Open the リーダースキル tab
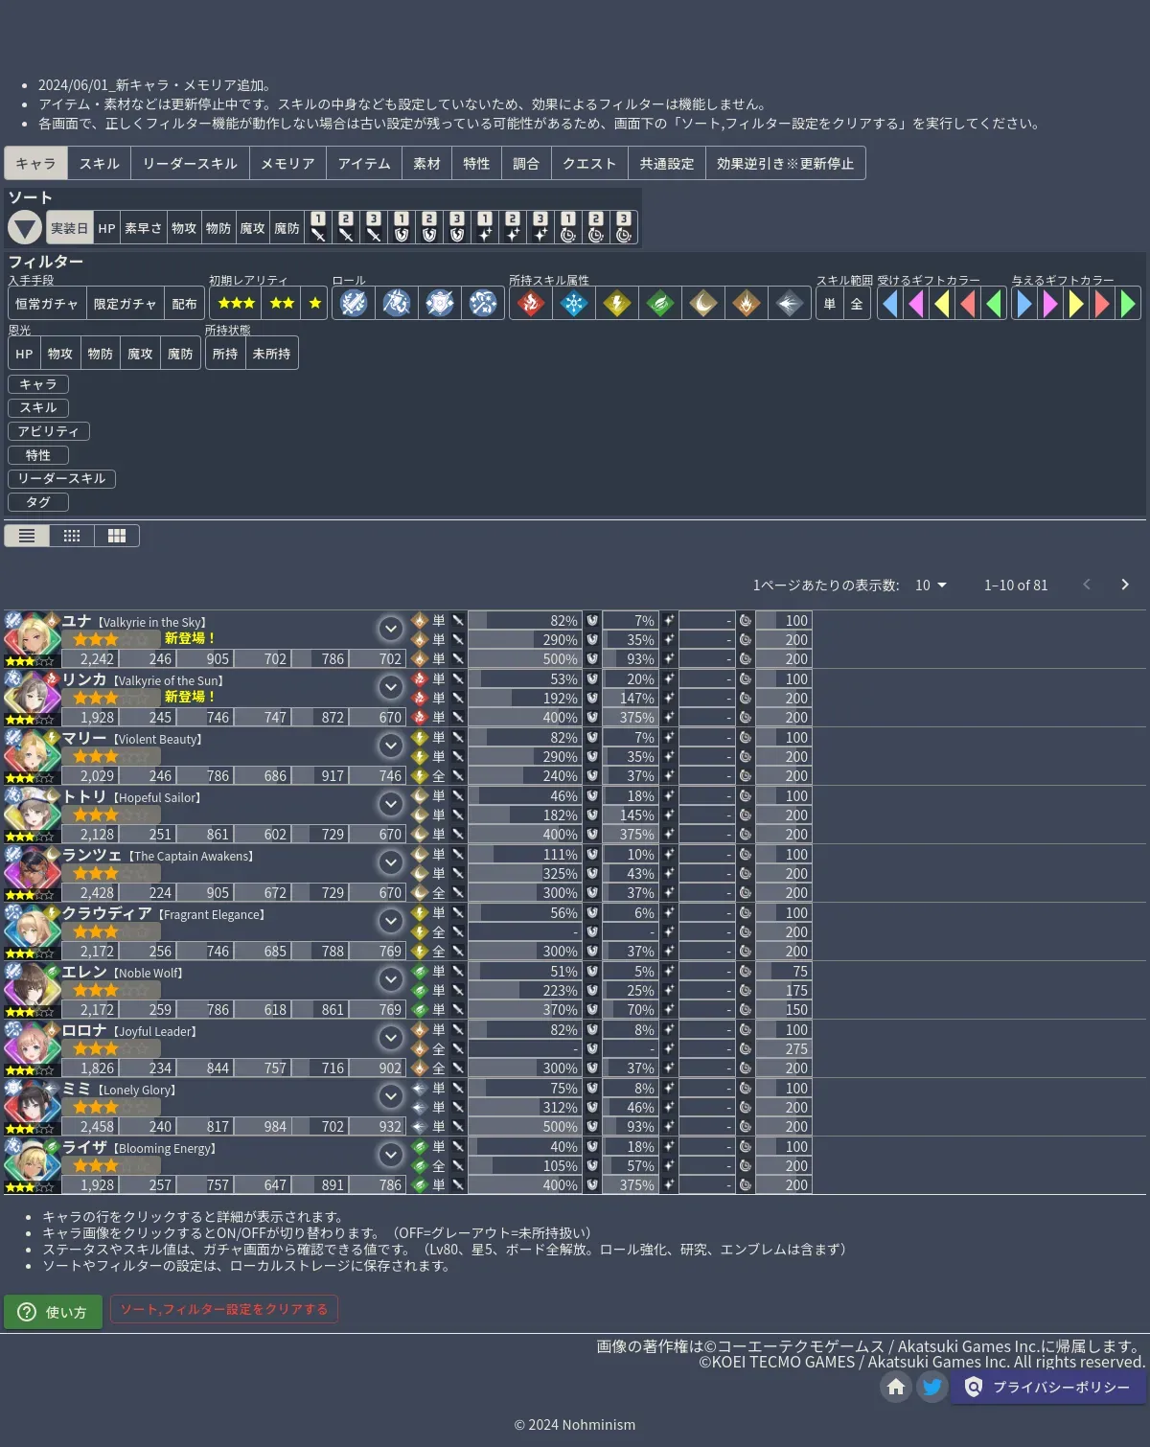1150x1447 pixels. pyautogui.click(x=191, y=164)
